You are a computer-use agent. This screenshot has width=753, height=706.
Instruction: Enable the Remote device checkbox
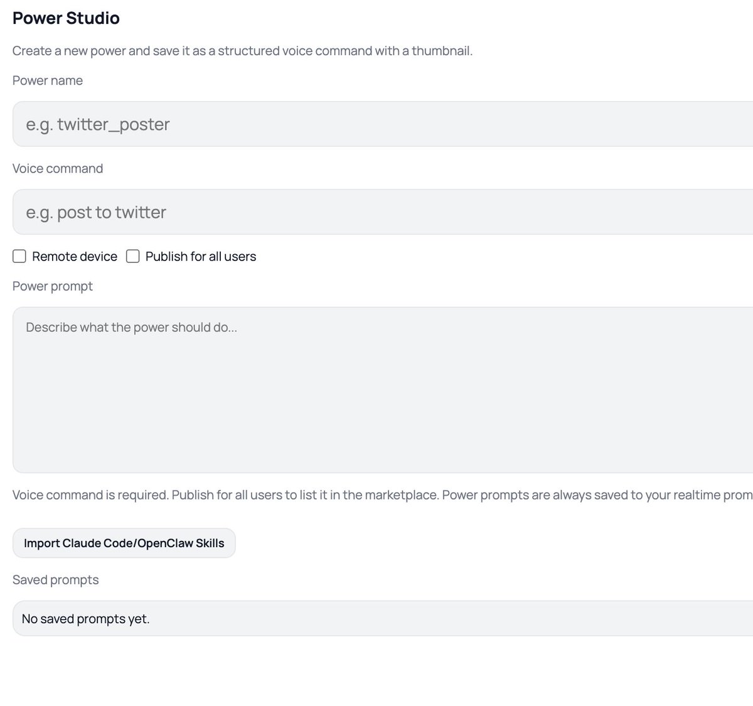tap(19, 256)
